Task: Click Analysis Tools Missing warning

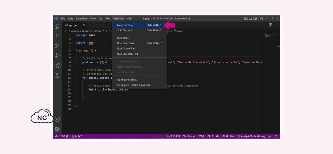Action: point(251,136)
